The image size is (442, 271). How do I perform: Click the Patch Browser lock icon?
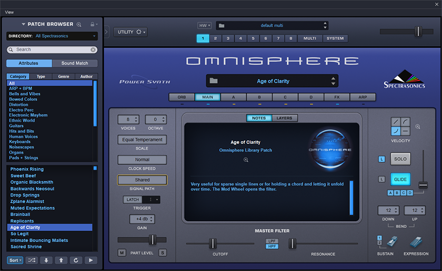[93, 24]
